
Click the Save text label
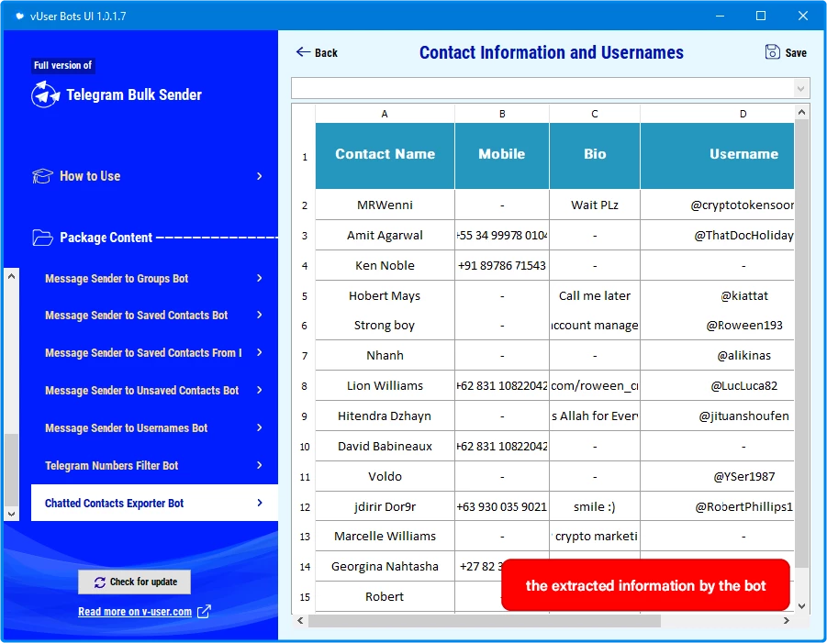click(x=796, y=52)
